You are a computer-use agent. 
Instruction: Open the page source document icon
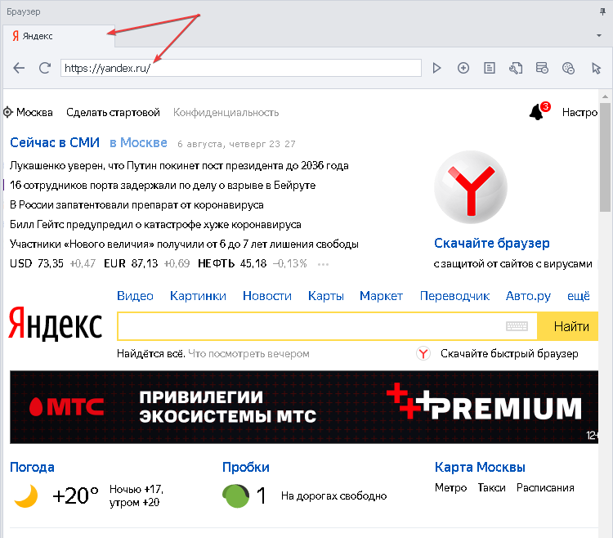(489, 68)
